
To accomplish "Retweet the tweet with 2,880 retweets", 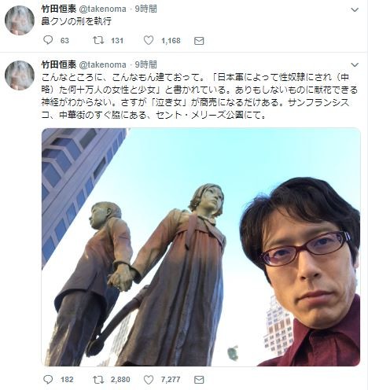I will coord(98,379).
